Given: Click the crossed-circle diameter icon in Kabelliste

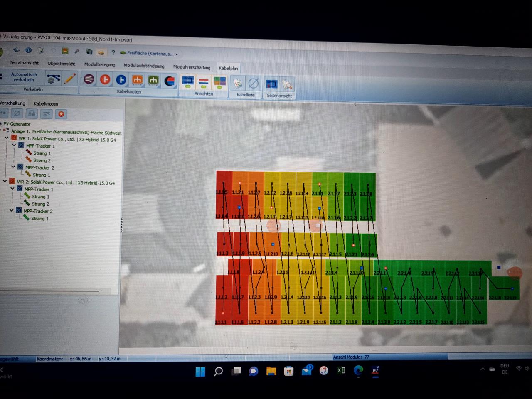Looking at the screenshot, I should coord(253,84).
